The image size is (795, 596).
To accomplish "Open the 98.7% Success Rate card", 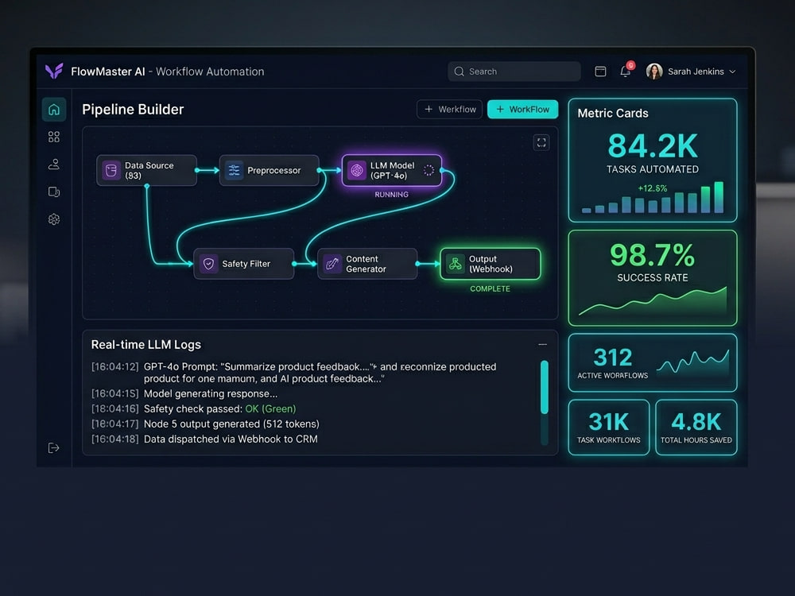I will pyautogui.click(x=653, y=277).
